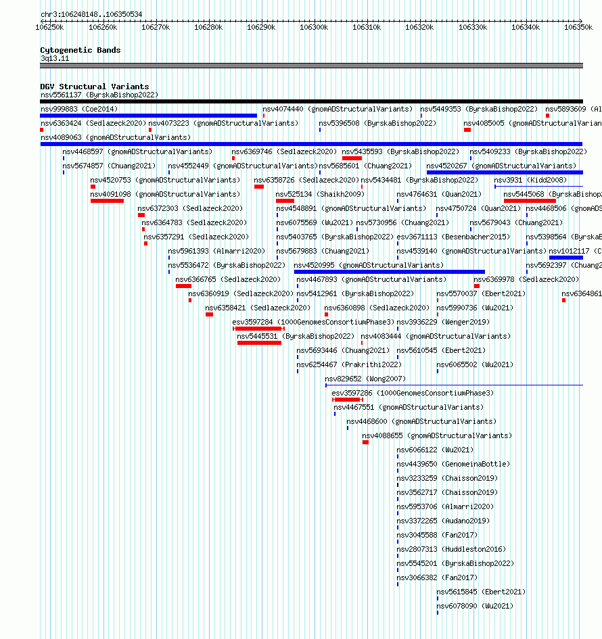This screenshot has width=602, height=639.
Task: Click the nsv6066122 (Wu2021) label
Action: 436,450
